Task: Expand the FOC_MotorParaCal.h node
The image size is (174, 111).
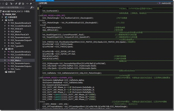Action: coord(5,34)
